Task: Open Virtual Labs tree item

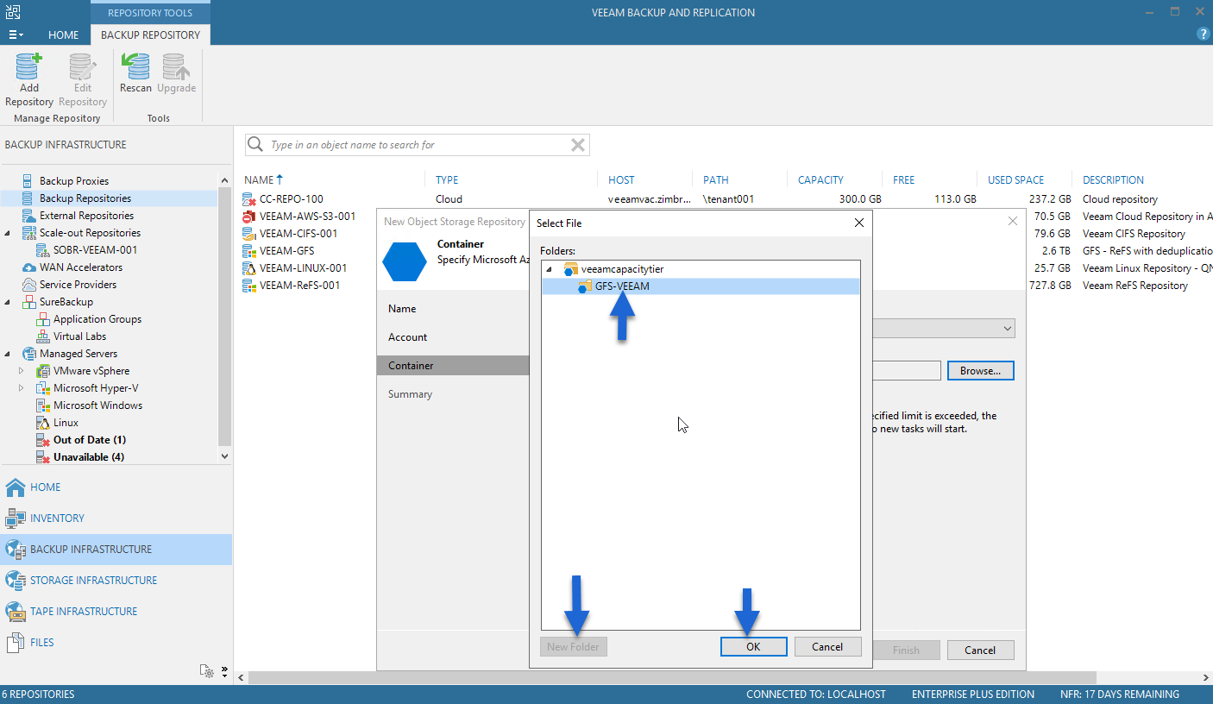Action: click(80, 336)
